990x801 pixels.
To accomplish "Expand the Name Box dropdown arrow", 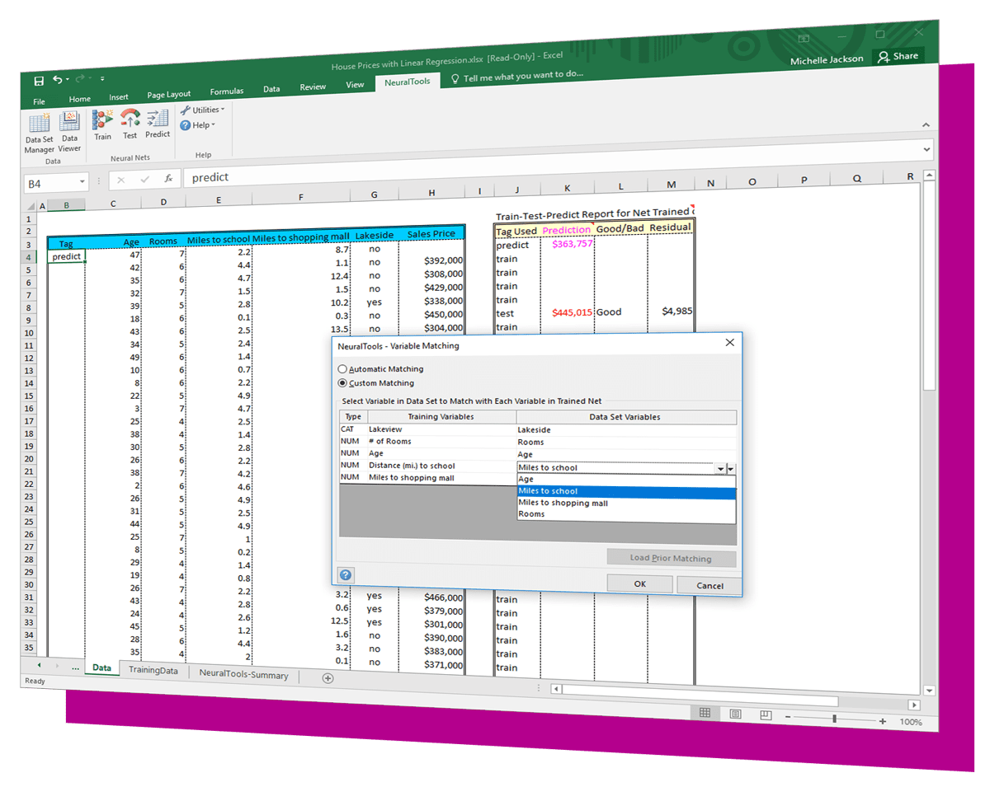I will 82,183.
